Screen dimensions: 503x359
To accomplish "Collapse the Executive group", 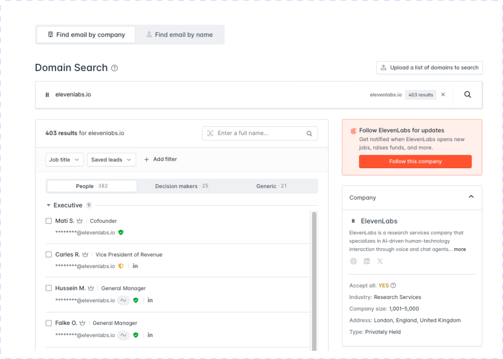I will [49, 205].
